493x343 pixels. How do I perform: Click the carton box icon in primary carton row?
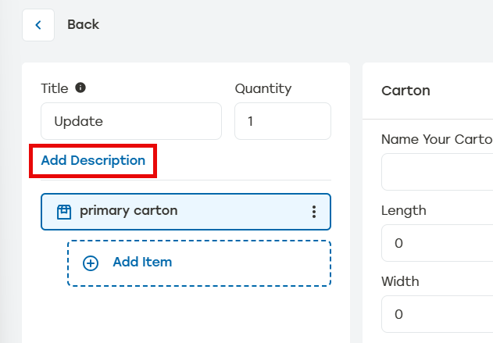[x=64, y=211]
